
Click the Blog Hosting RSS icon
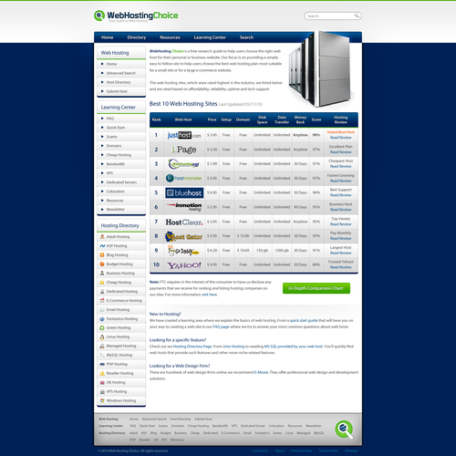[x=102, y=254]
